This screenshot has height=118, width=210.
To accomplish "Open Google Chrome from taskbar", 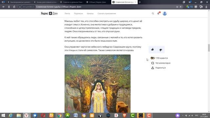I will [60, 115].
